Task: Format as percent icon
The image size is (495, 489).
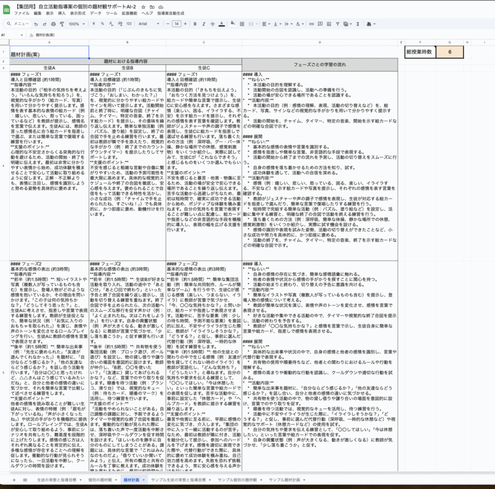Action: [102, 24]
